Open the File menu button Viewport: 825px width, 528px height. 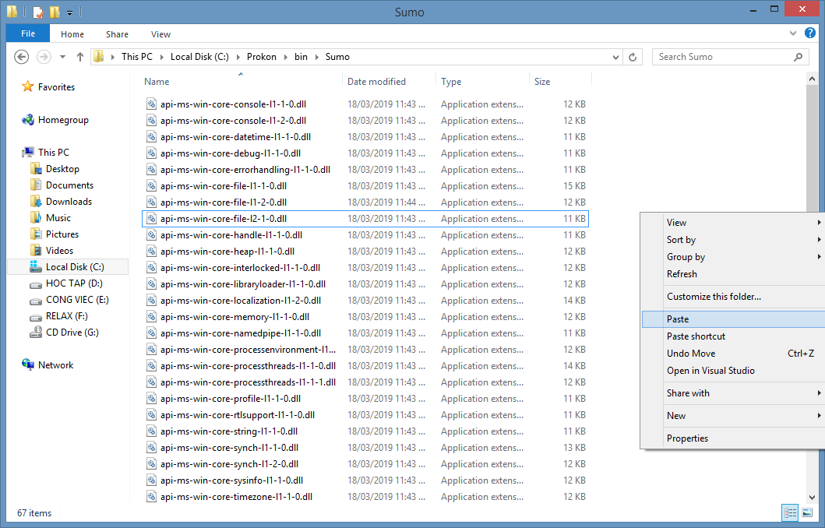tap(28, 34)
